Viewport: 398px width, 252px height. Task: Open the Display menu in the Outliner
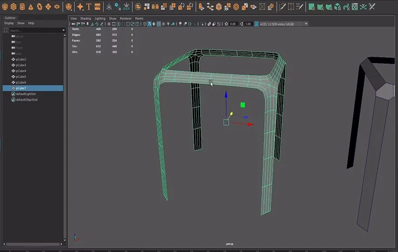(x=9, y=23)
